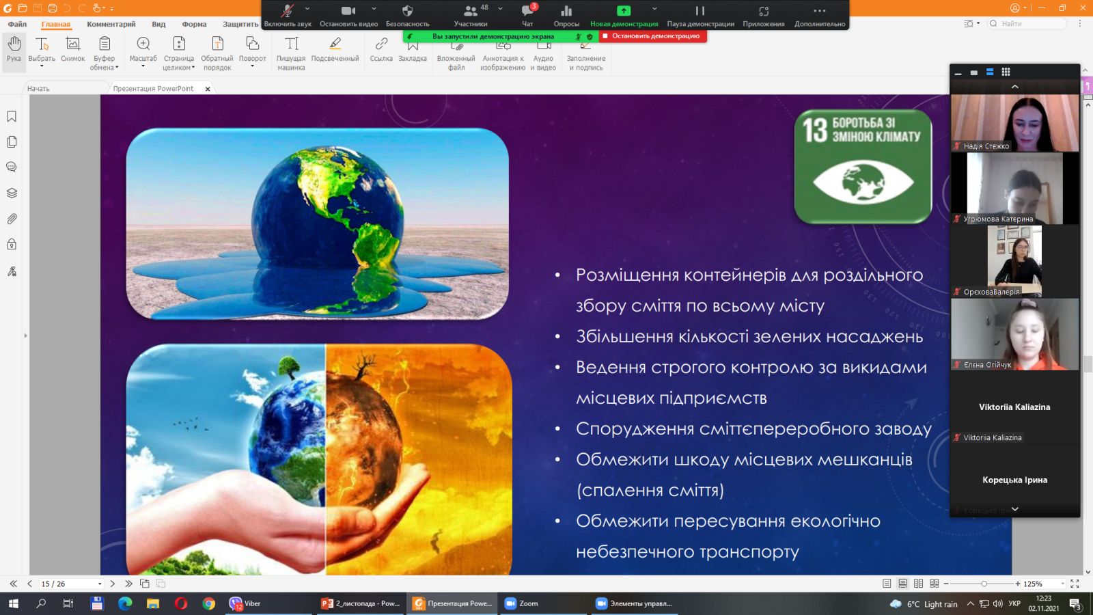Click Найти search field
This screenshot has height=615, width=1093.
(1026, 24)
